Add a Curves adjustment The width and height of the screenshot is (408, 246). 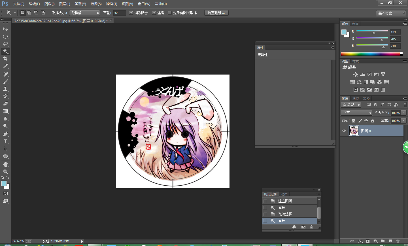tap(369, 75)
